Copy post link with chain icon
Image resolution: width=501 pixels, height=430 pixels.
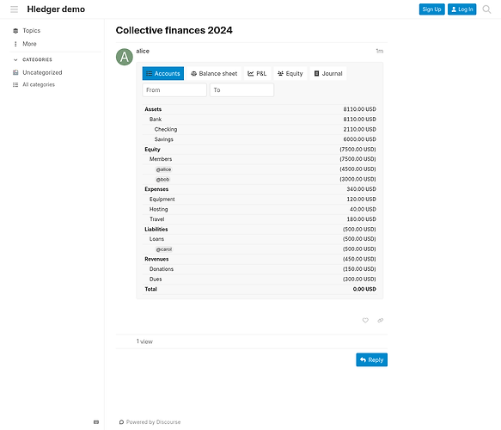[x=380, y=320]
